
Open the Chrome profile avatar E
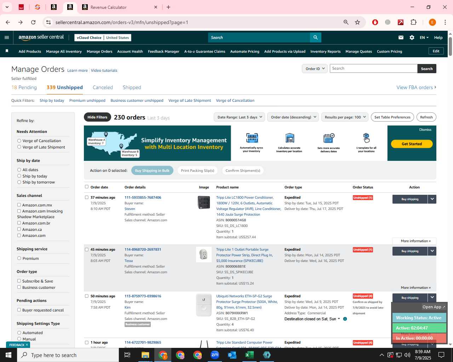pyautogui.click(x=432, y=22)
